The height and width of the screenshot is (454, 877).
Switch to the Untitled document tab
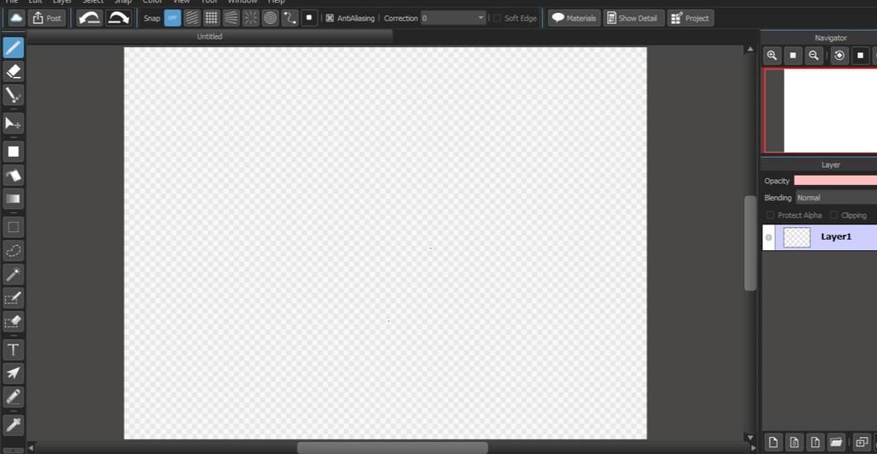click(210, 36)
